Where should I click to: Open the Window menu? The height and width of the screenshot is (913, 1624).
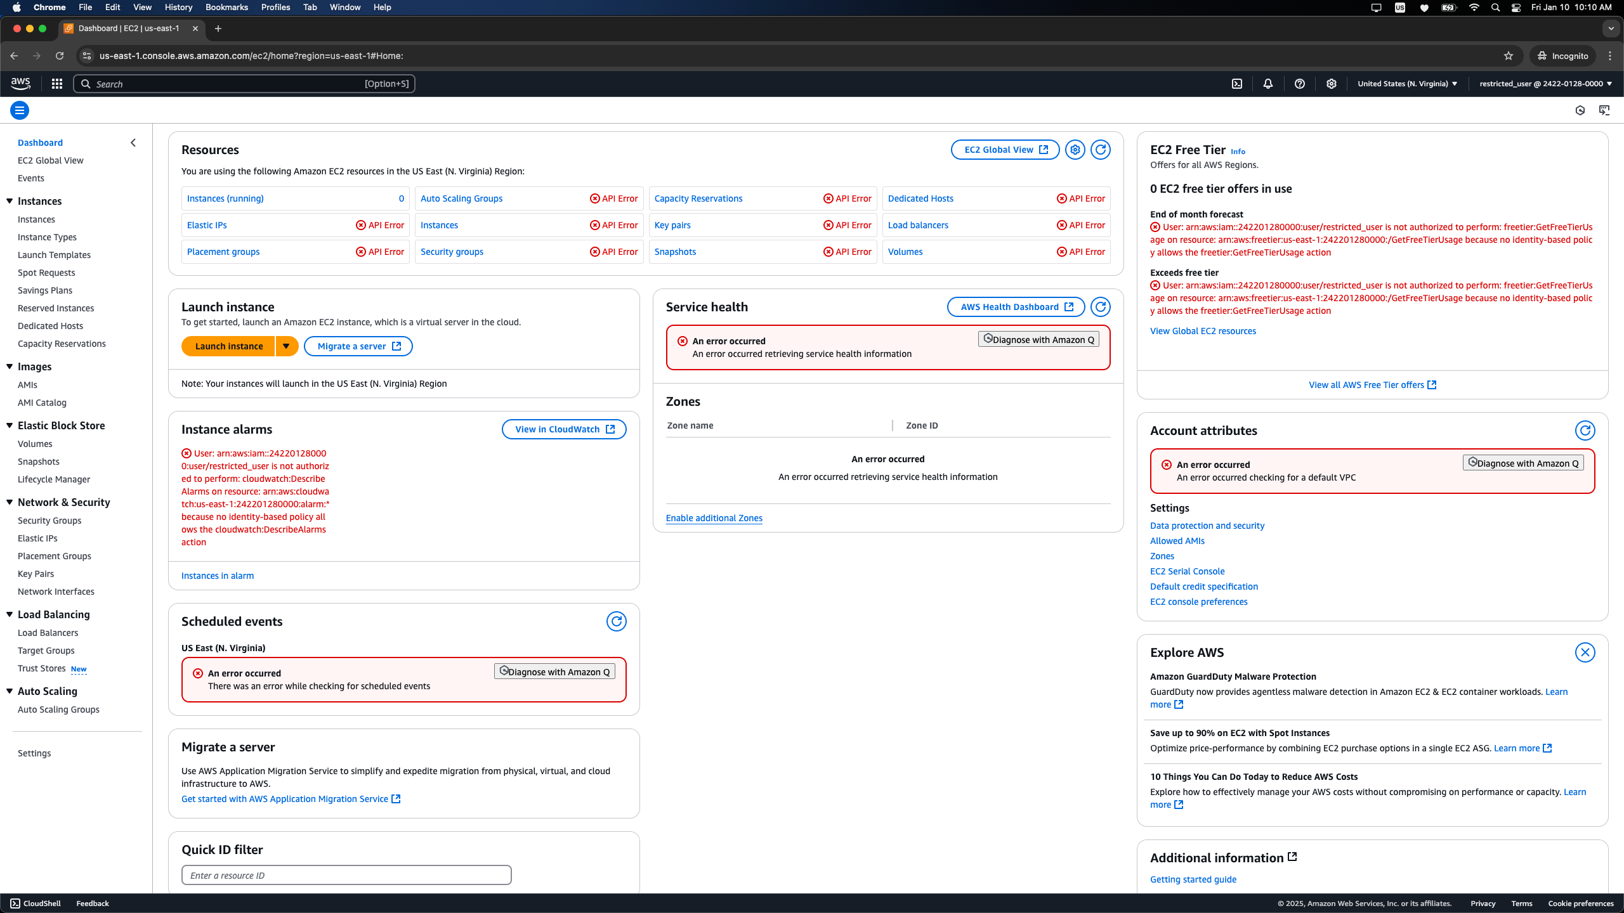coord(345,7)
